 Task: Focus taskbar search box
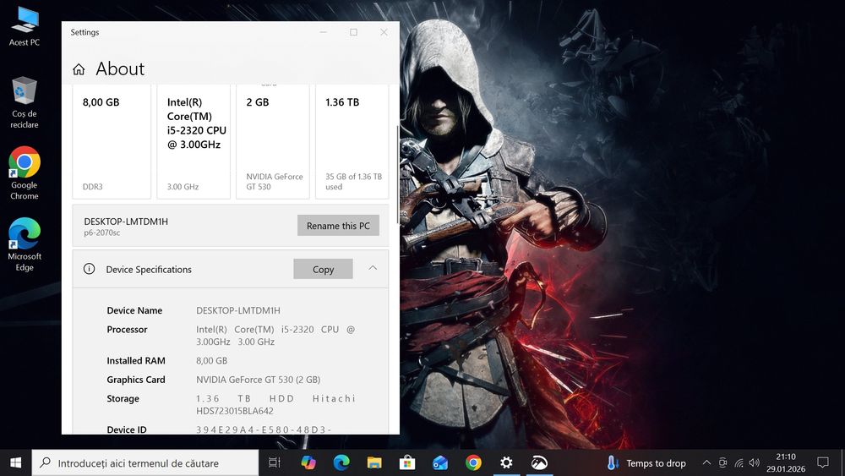click(145, 462)
